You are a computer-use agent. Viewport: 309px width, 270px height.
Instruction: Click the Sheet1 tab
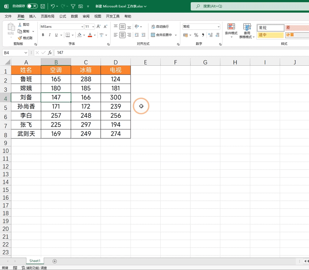[35, 261]
